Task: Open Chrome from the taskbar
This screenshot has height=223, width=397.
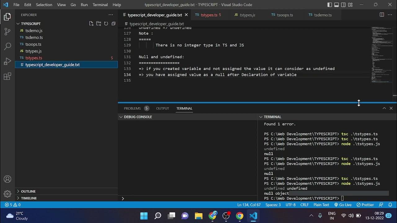Action: click(x=239, y=216)
